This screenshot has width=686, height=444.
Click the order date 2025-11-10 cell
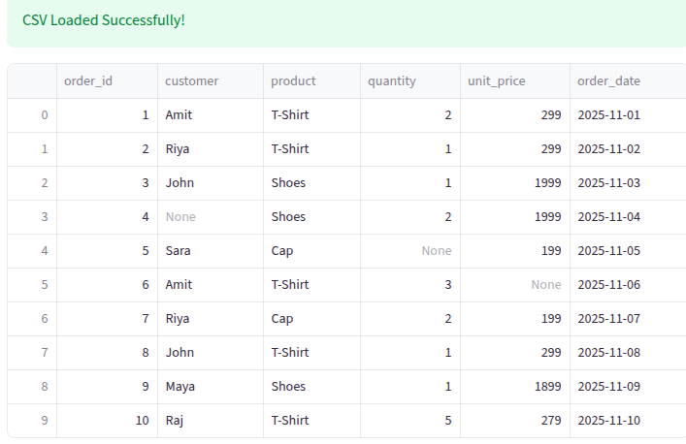[609, 421]
